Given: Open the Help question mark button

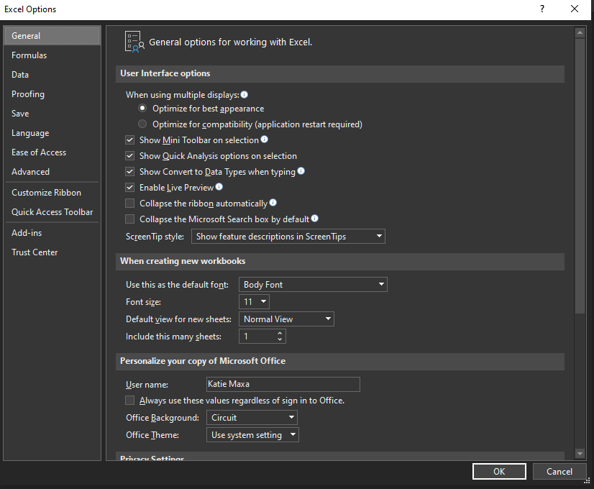Looking at the screenshot, I should click(x=542, y=9).
